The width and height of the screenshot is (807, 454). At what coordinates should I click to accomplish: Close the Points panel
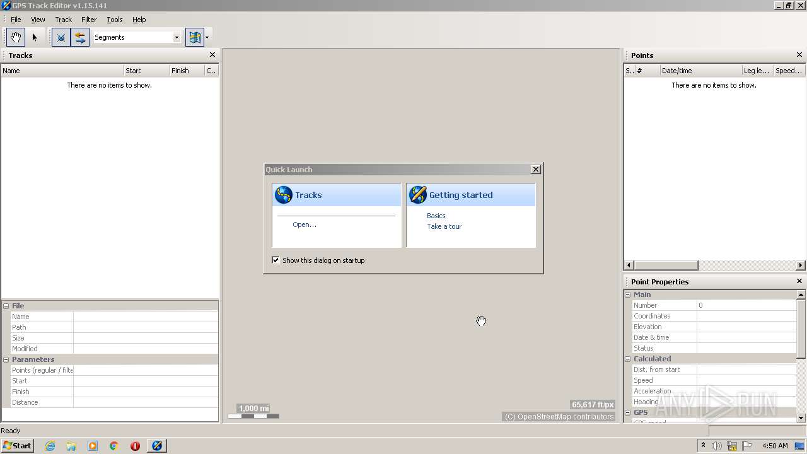(799, 55)
